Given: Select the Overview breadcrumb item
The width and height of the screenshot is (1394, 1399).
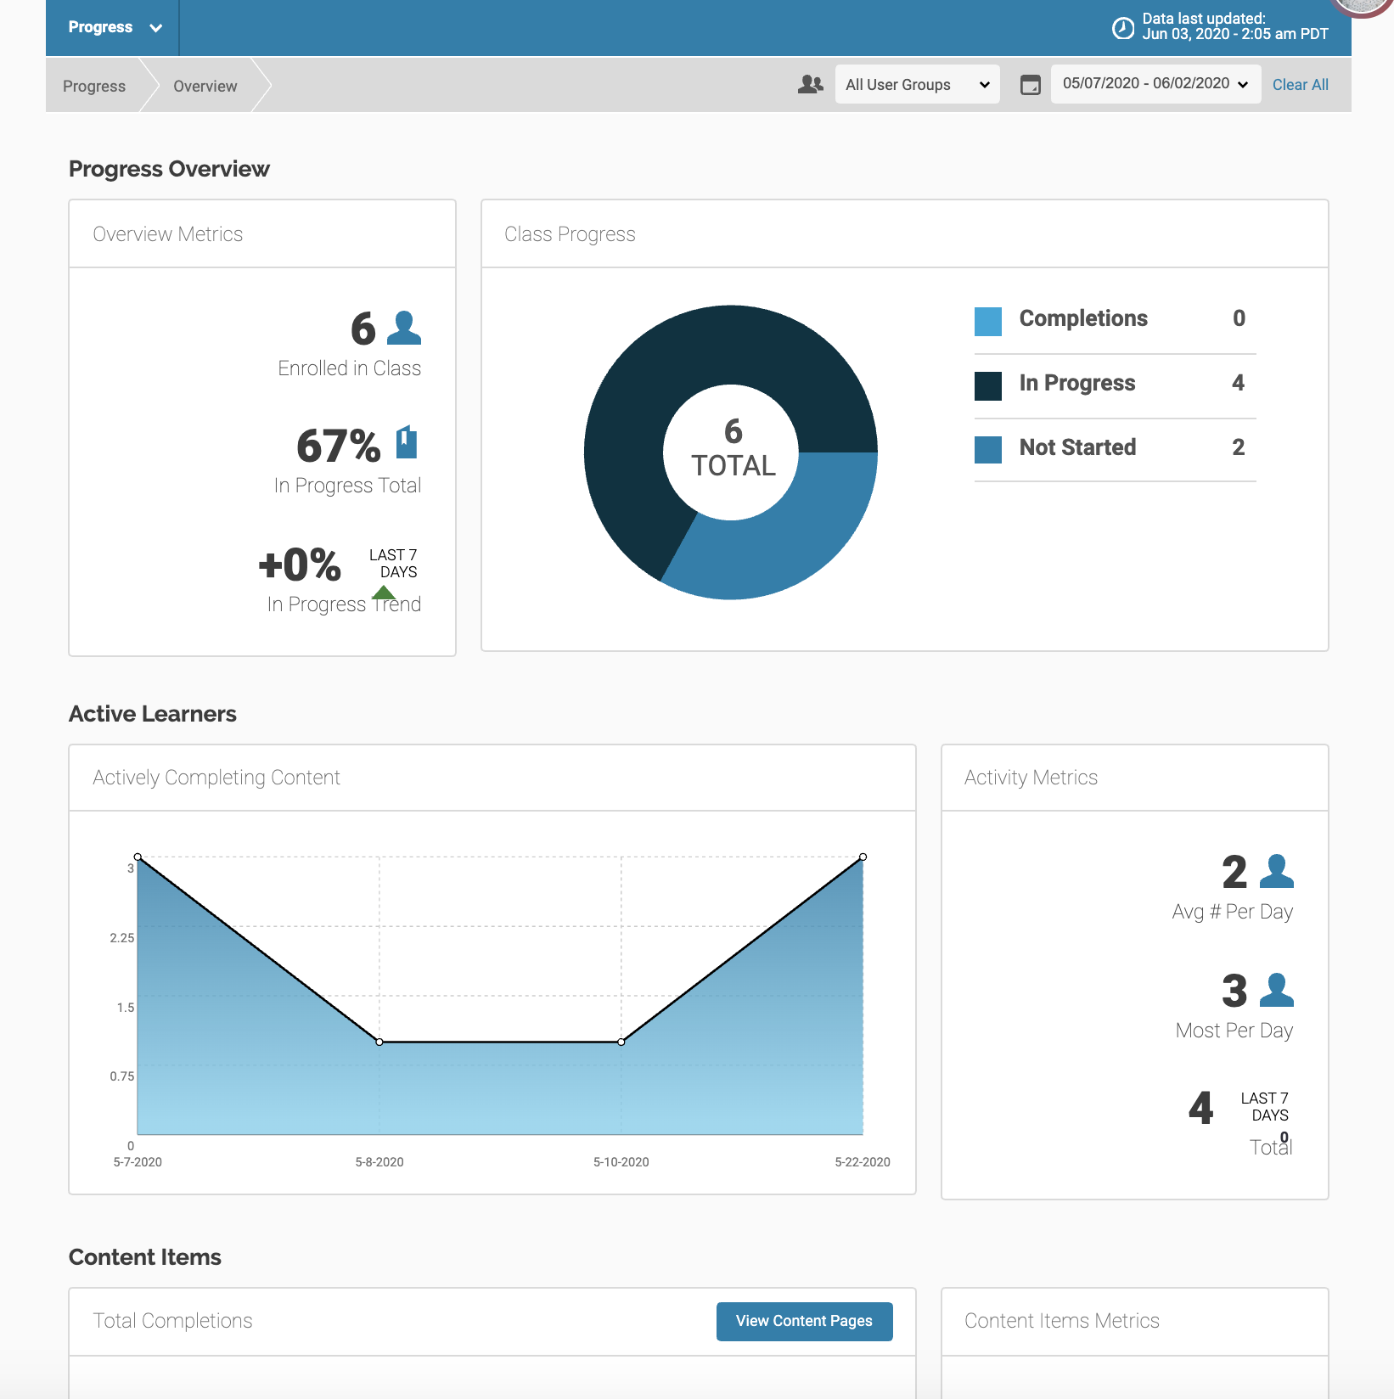Looking at the screenshot, I should (205, 87).
